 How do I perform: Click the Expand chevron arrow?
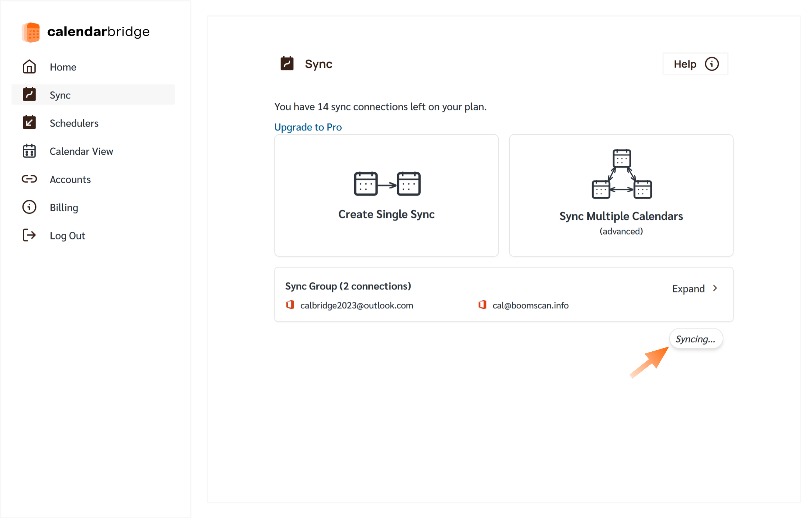[715, 288]
